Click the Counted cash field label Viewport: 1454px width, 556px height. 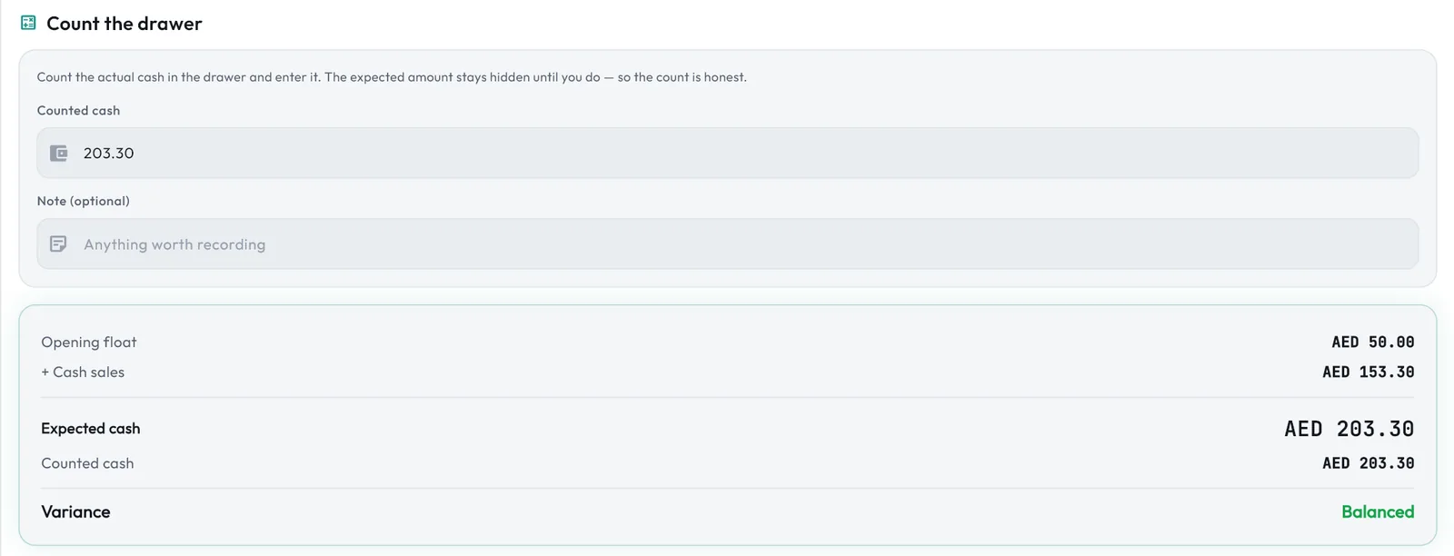pyautogui.click(x=78, y=110)
